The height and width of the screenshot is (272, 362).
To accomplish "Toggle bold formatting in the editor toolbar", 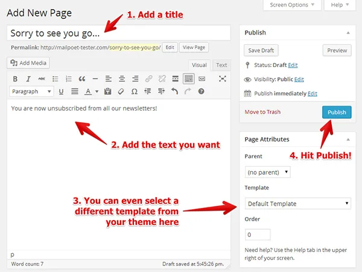I will coord(14,79).
